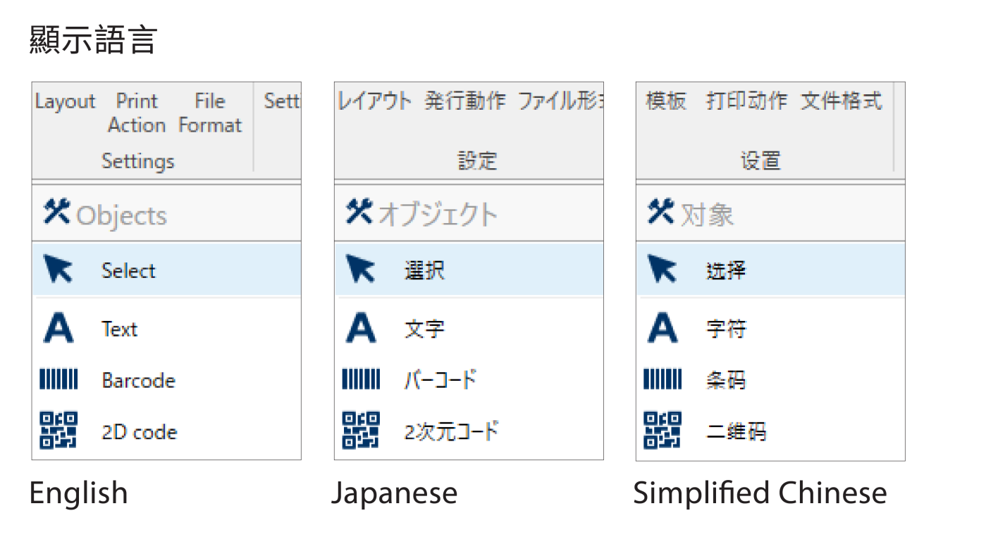This screenshot has height=544, width=986.
Task: Click the 选择 label in Chinese panel
Action: [726, 270]
